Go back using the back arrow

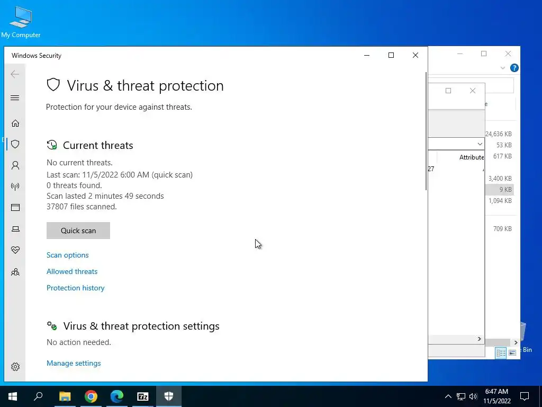(x=15, y=74)
